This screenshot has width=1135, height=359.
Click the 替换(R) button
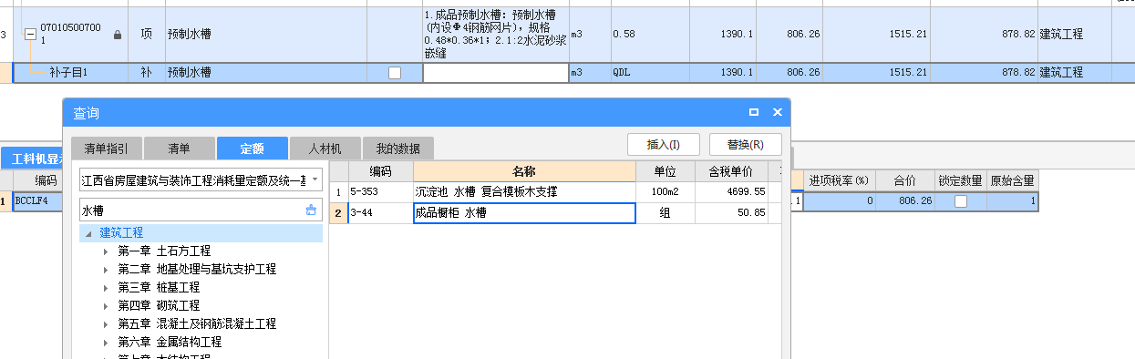click(746, 145)
